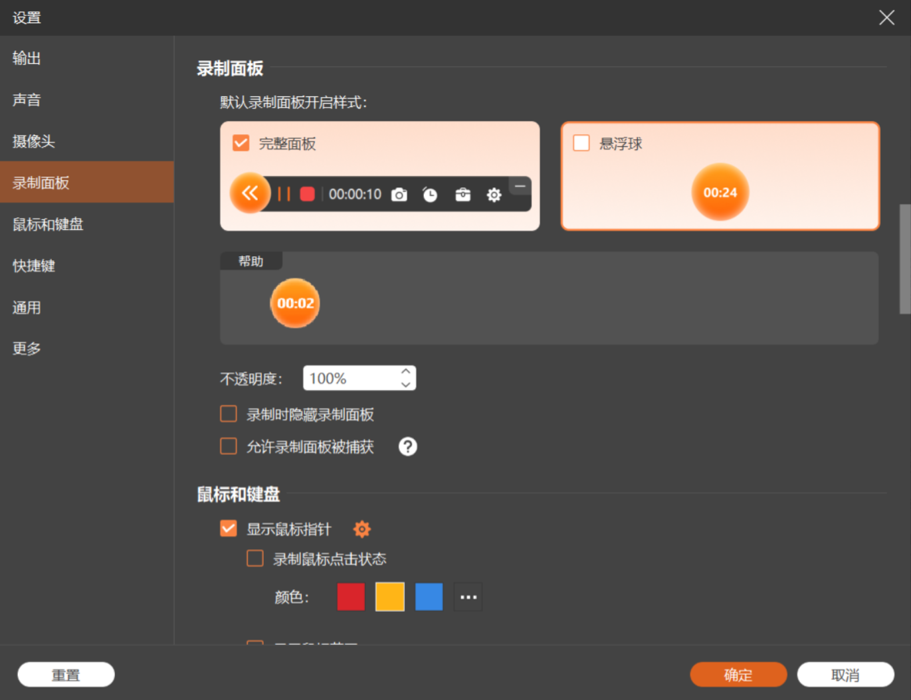911x700 pixels.
Task: Click the 重置 button
Action: 66,675
